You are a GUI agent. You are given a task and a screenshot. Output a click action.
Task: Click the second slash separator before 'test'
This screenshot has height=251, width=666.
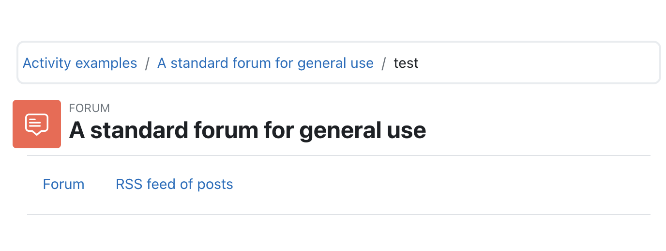[x=384, y=63]
